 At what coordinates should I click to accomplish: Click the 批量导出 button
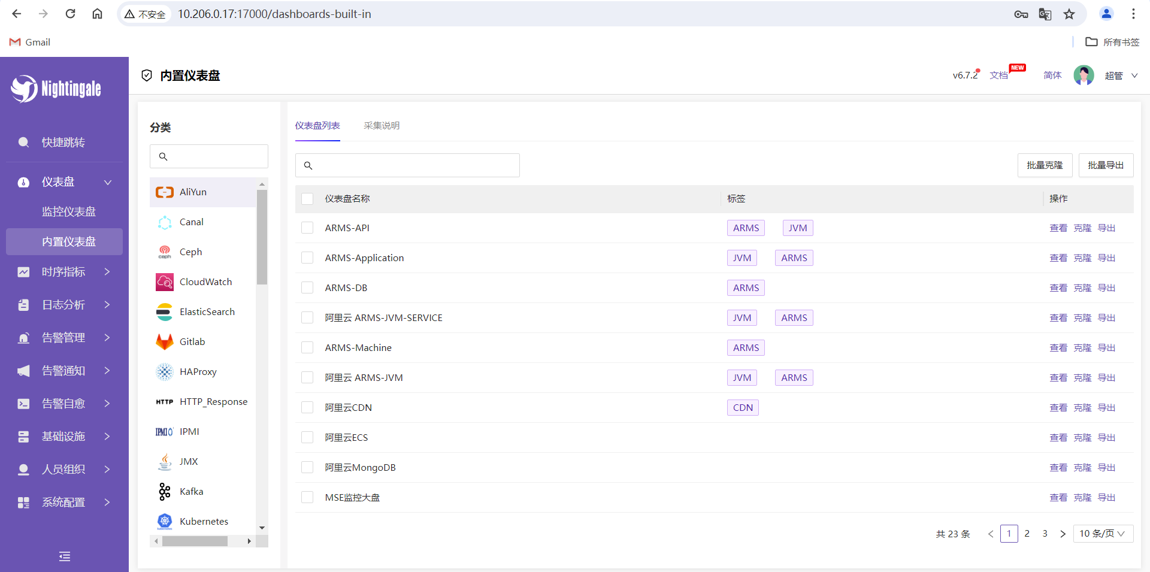pos(1106,165)
